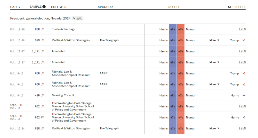Expand More in the Oct. 12-14 Redfield row
The image size is (258, 138).
pos(214,128)
